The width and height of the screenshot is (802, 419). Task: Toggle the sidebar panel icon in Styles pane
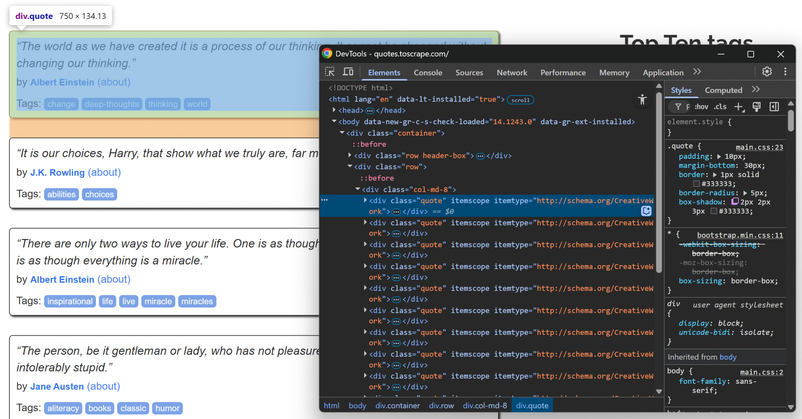click(x=774, y=106)
